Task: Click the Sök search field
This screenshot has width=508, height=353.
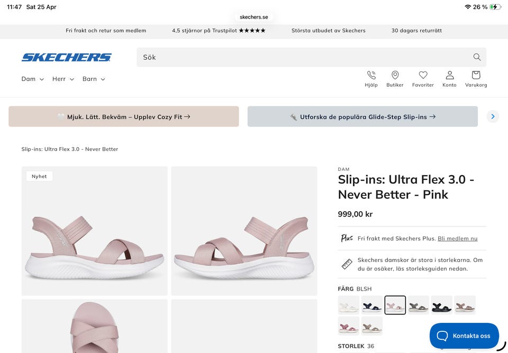Action: [302, 57]
